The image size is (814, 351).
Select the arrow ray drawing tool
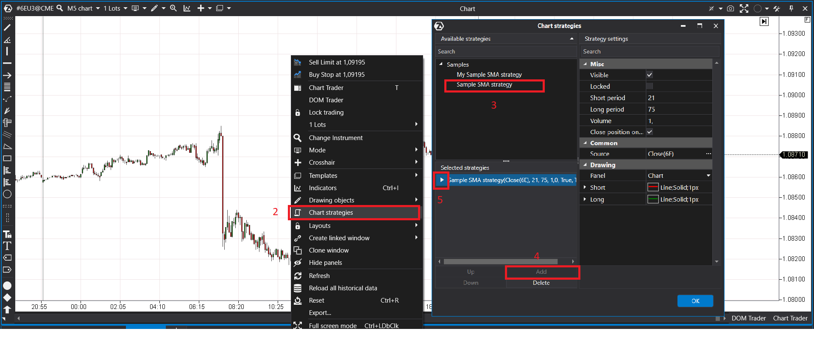tap(7, 75)
